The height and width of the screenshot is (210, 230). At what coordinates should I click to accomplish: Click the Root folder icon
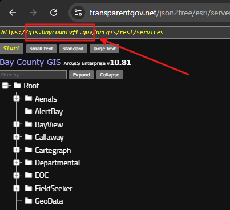(x=17, y=86)
